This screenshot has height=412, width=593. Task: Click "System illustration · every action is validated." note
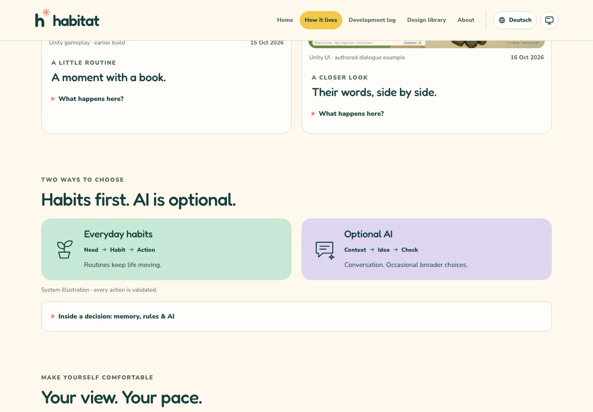pos(99,290)
